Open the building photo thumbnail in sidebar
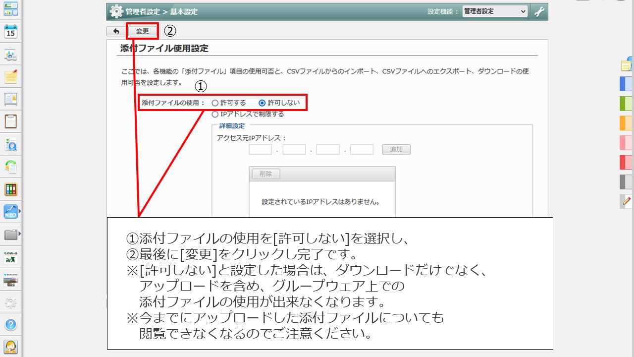634x357 pixels. click(x=11, y=280)
